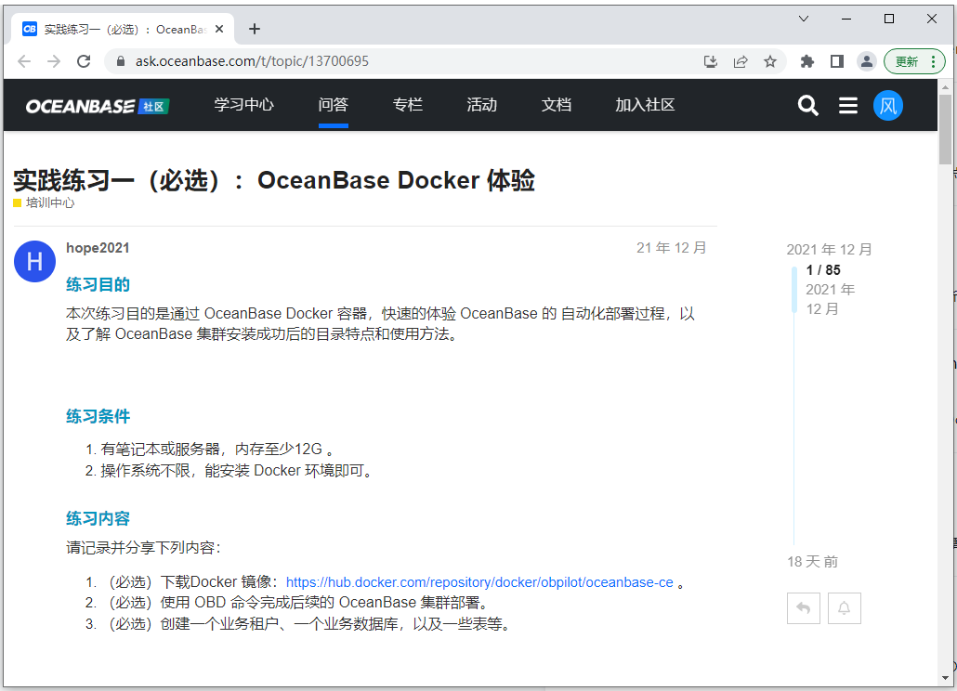Viewport: 957px width, 691px height.
Task: Click the topic title OceanBase Docker 体验
Action: coord(274,180)
